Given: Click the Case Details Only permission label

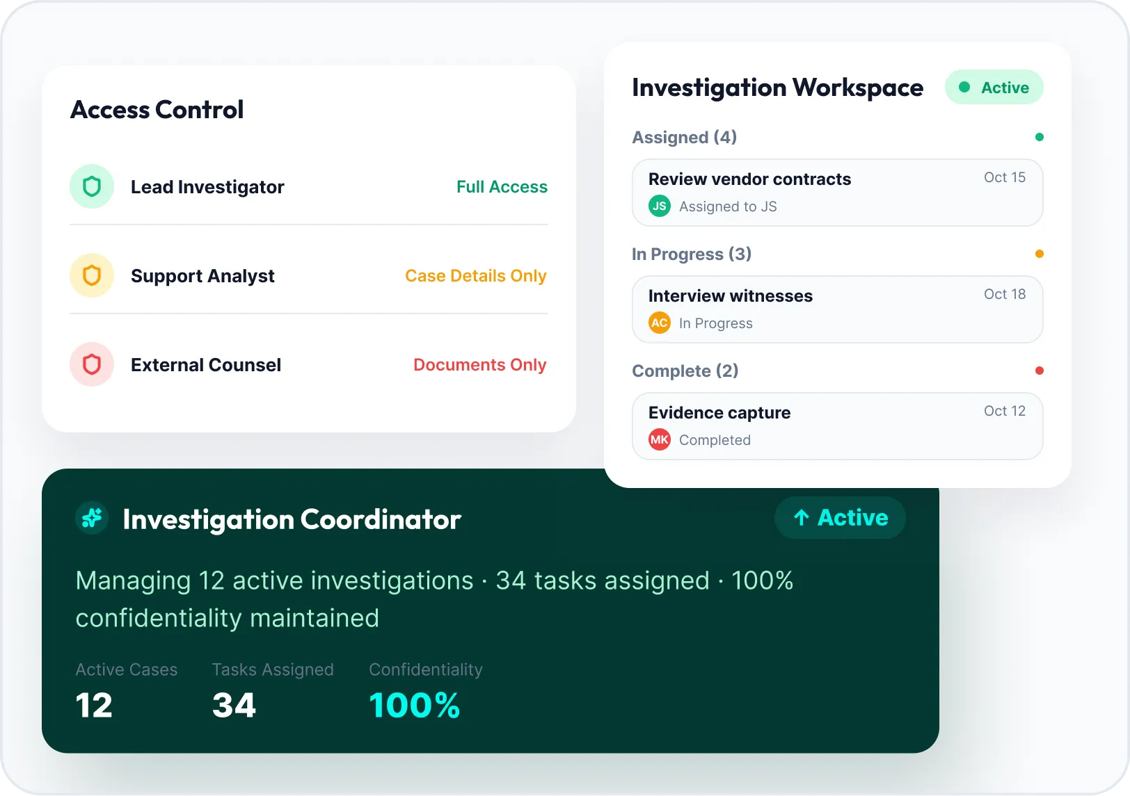Looking at the screenshot, I should [476, 276].
